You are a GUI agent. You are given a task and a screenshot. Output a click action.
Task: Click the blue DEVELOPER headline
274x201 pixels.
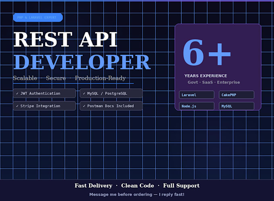pos(82,62)
